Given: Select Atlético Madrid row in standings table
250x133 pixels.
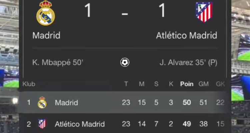Looking at the screenshot, I should (x=123, y=124).
